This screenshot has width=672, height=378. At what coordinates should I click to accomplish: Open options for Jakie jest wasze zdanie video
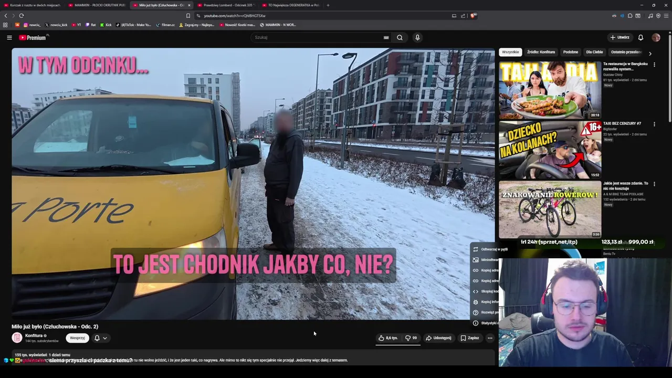(654, 184)
